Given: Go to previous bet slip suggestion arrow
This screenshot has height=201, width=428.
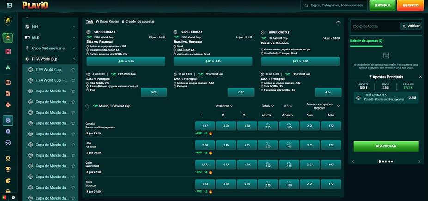Looking at the screenshot, I should [x=353, y=161].
